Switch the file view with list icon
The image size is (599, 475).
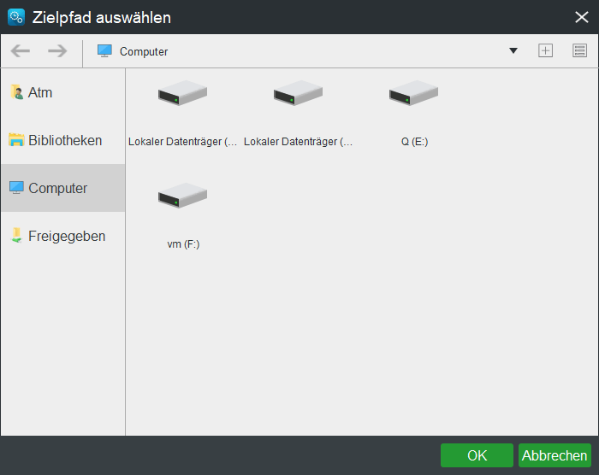tap(579, 51)
